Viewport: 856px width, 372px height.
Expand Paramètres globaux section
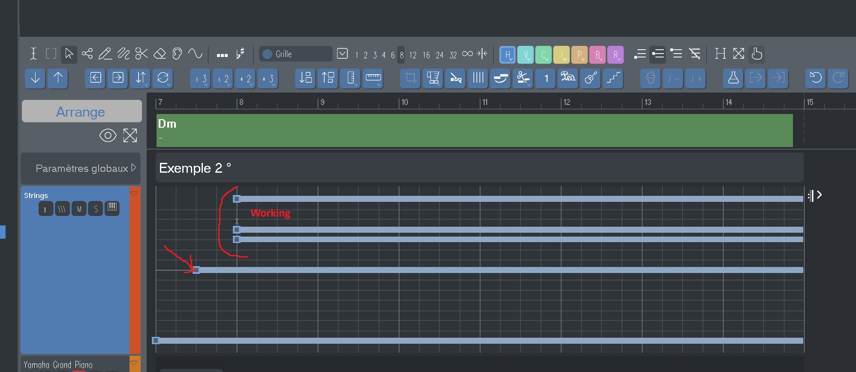(x=133, y=168)
